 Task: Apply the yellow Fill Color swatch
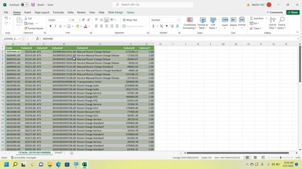pyautogui.click(x=77, y=26)
